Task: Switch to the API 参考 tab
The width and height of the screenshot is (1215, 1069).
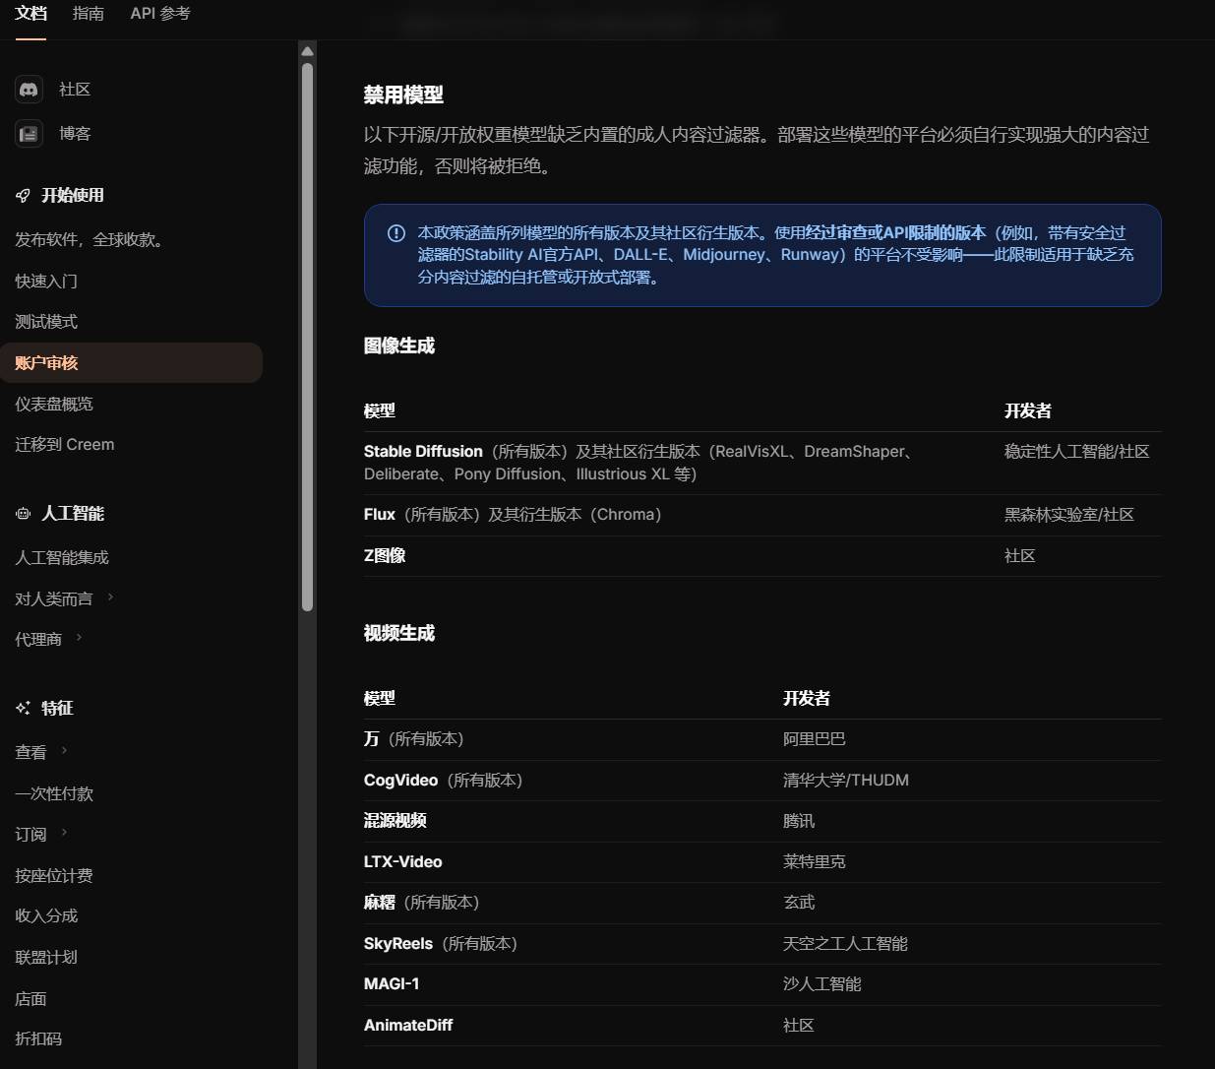Action: tap(160, 14)
